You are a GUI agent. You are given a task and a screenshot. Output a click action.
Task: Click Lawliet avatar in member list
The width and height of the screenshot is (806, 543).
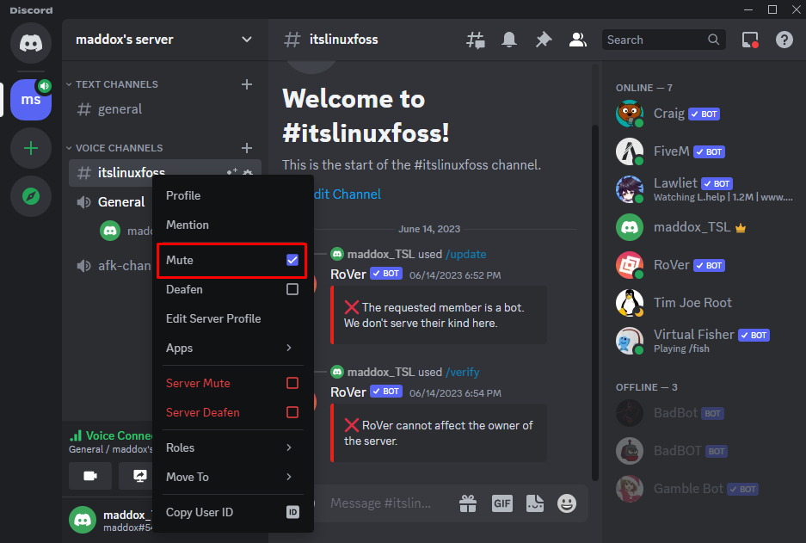click(x=630, y=189)
